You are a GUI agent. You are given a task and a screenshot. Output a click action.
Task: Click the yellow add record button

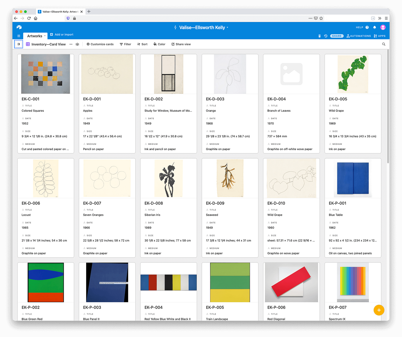(x=379, y=310)
